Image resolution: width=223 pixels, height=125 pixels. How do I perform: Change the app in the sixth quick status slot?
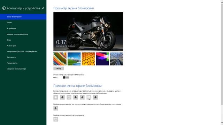89,97
